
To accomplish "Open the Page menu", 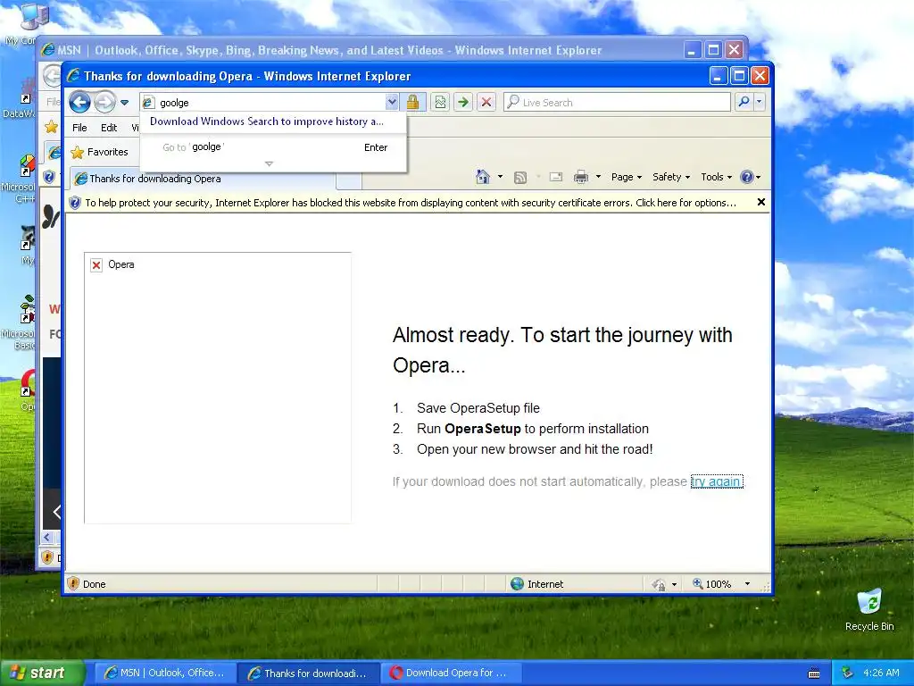I will [x=626, y=177].
